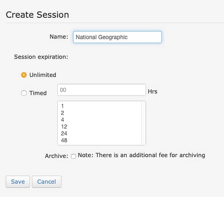Viewport: 224px width, 197px height.
Task: Pick the 48 hours option
Action: pyautogui.click(x=100, y=140)
